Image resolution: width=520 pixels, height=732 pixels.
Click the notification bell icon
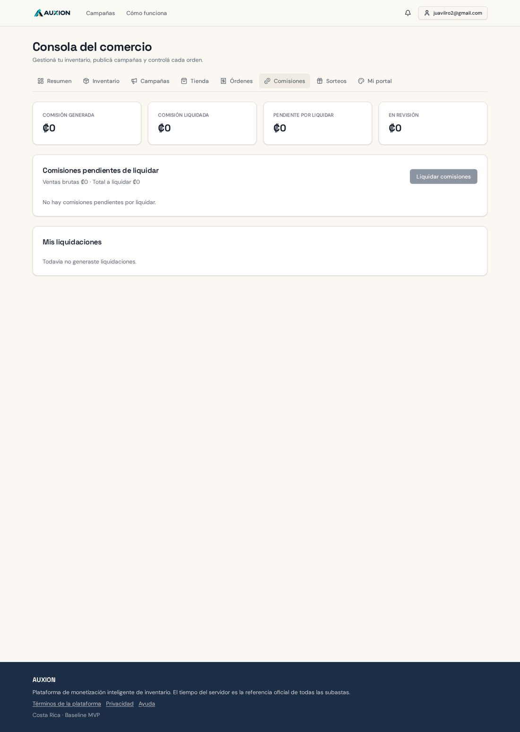407,13
